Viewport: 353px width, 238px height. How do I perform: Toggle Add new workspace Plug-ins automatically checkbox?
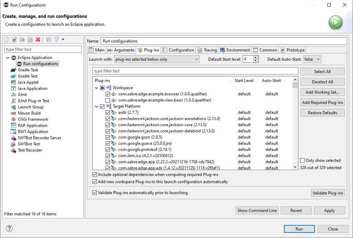95,182
